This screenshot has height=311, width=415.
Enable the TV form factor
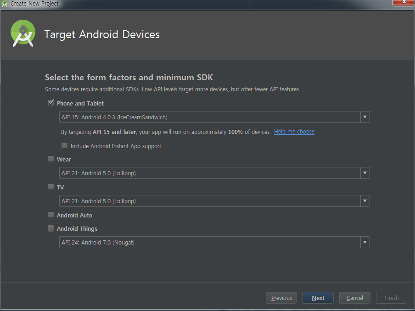[50, 187]
